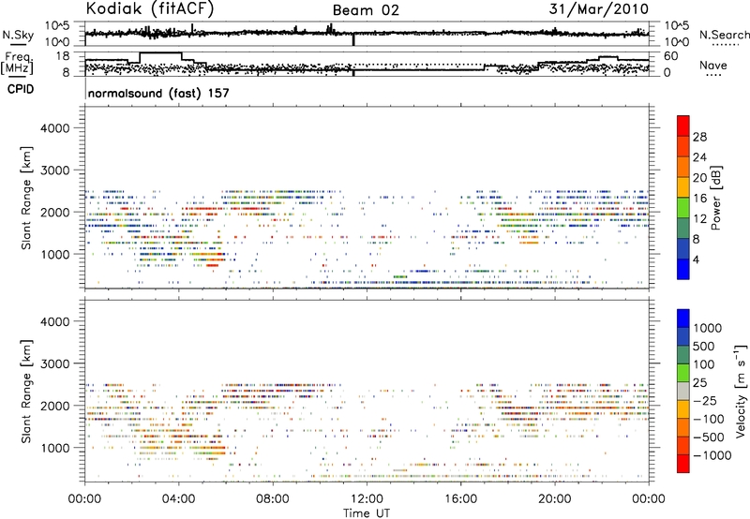Click "2000" on the power panel axis
The height and width of the screenshot is (519, 750).
(x=55, y=212)
